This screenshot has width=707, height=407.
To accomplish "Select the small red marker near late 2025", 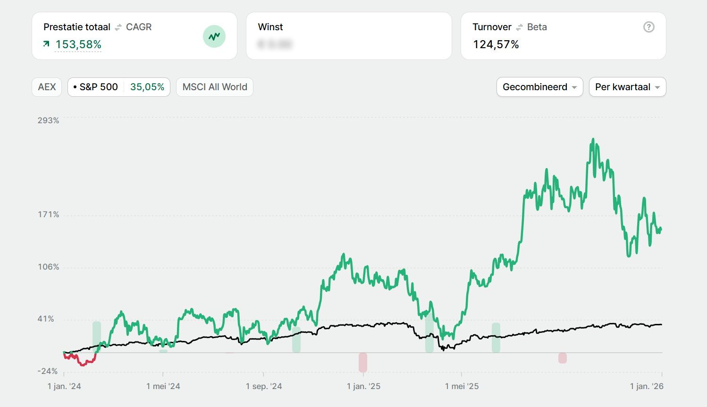I will coord(562,358).
